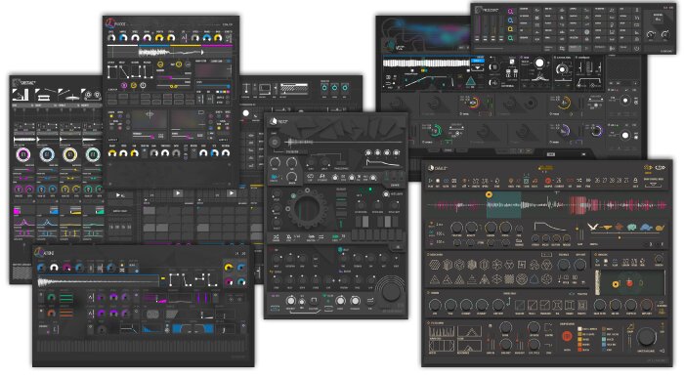Click the green magnifier icon in the top-right corner window

[510, 38]
